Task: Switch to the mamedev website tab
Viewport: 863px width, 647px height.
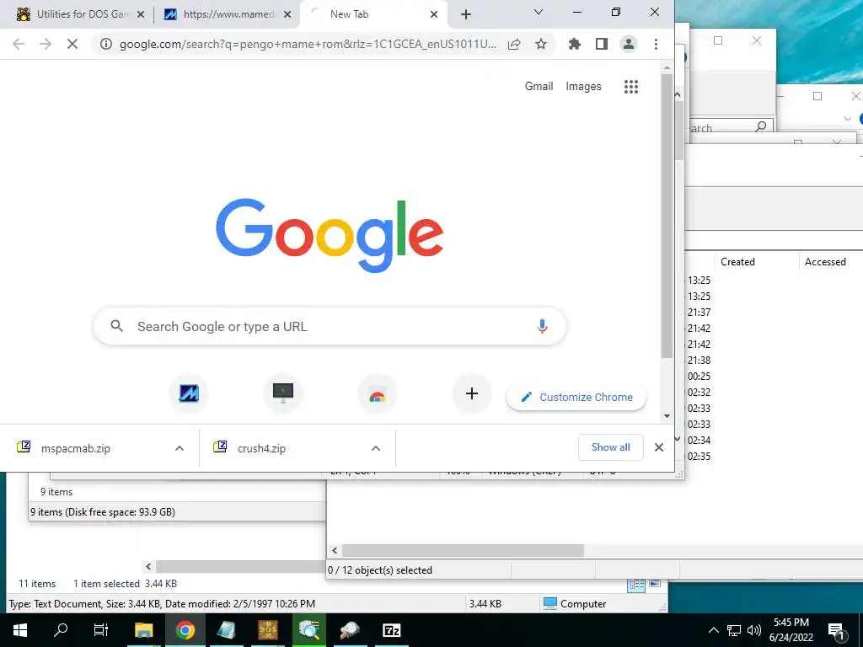Action: (x=226, y=14)
